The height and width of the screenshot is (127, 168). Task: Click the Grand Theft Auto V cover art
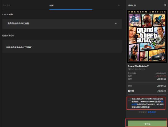pyautogui.click(x=147, y=36)
